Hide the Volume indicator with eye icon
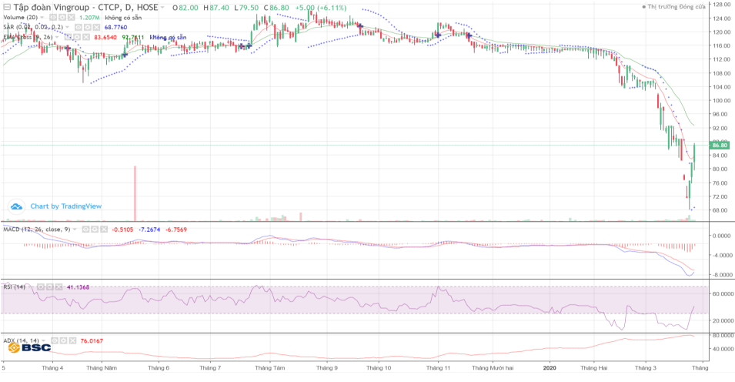This screenshot has width=735, height=382. pyautogui.click(x=53, y=18)
